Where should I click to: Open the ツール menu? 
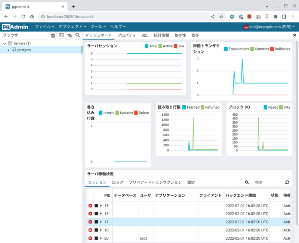(98, 27)
